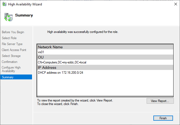The width and height of the screenshot is (180, 125).
Task: Open the View Report button
Action: (x=160, y=101)
